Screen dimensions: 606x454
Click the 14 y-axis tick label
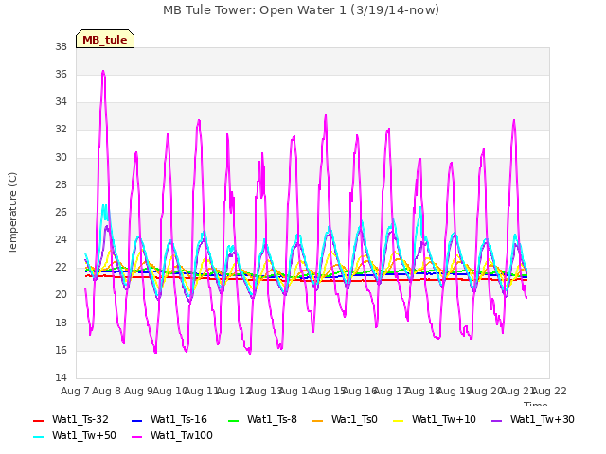[x=61, y=377]
